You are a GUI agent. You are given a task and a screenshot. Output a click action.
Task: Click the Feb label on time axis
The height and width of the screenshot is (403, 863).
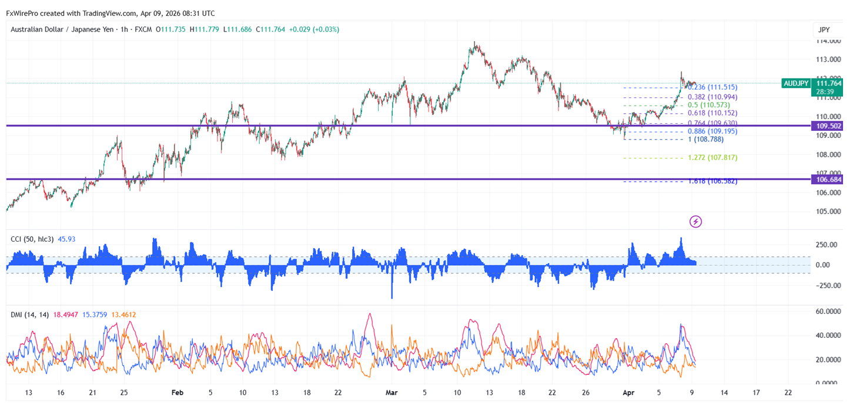point(177,392)
